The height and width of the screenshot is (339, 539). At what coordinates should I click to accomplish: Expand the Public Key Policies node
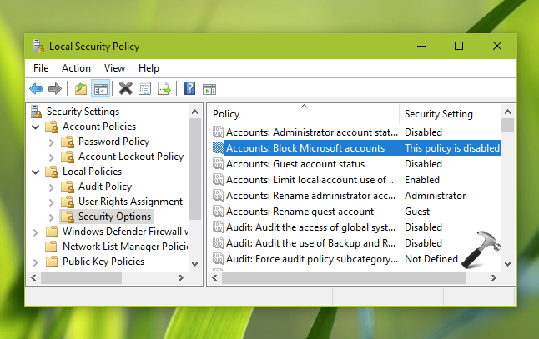tap(35, 262)
